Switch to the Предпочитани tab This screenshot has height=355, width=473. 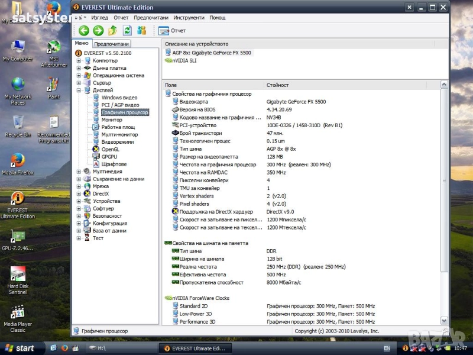[111, 44]
